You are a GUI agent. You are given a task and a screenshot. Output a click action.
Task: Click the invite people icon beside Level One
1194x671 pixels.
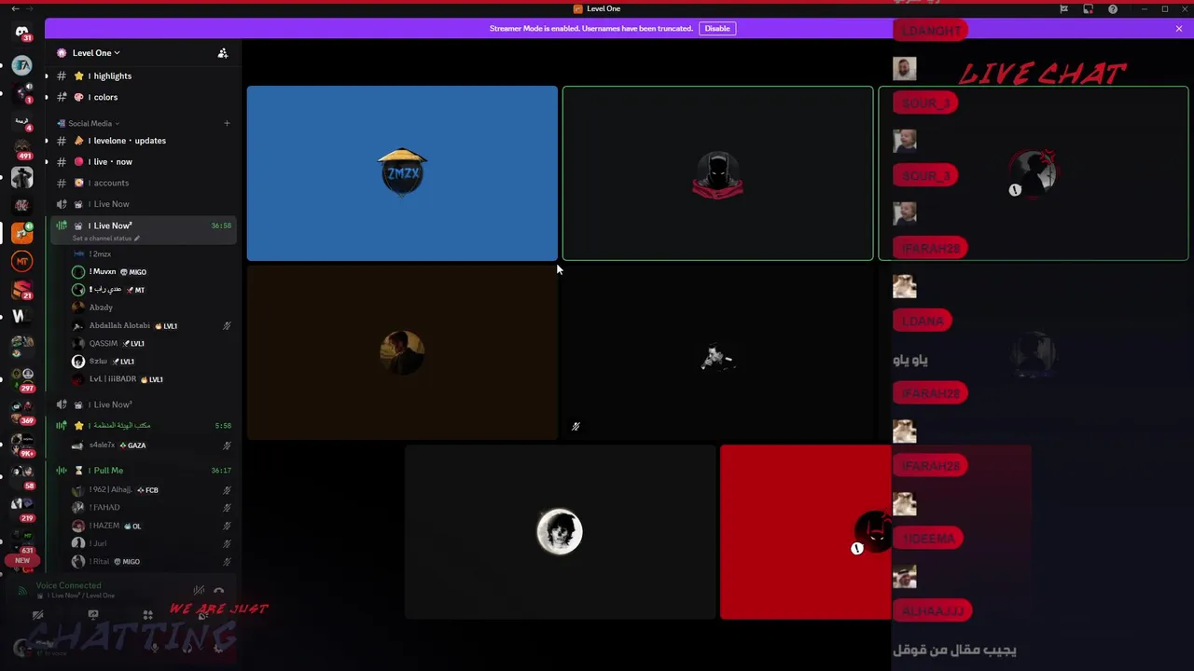pos(222,53)
